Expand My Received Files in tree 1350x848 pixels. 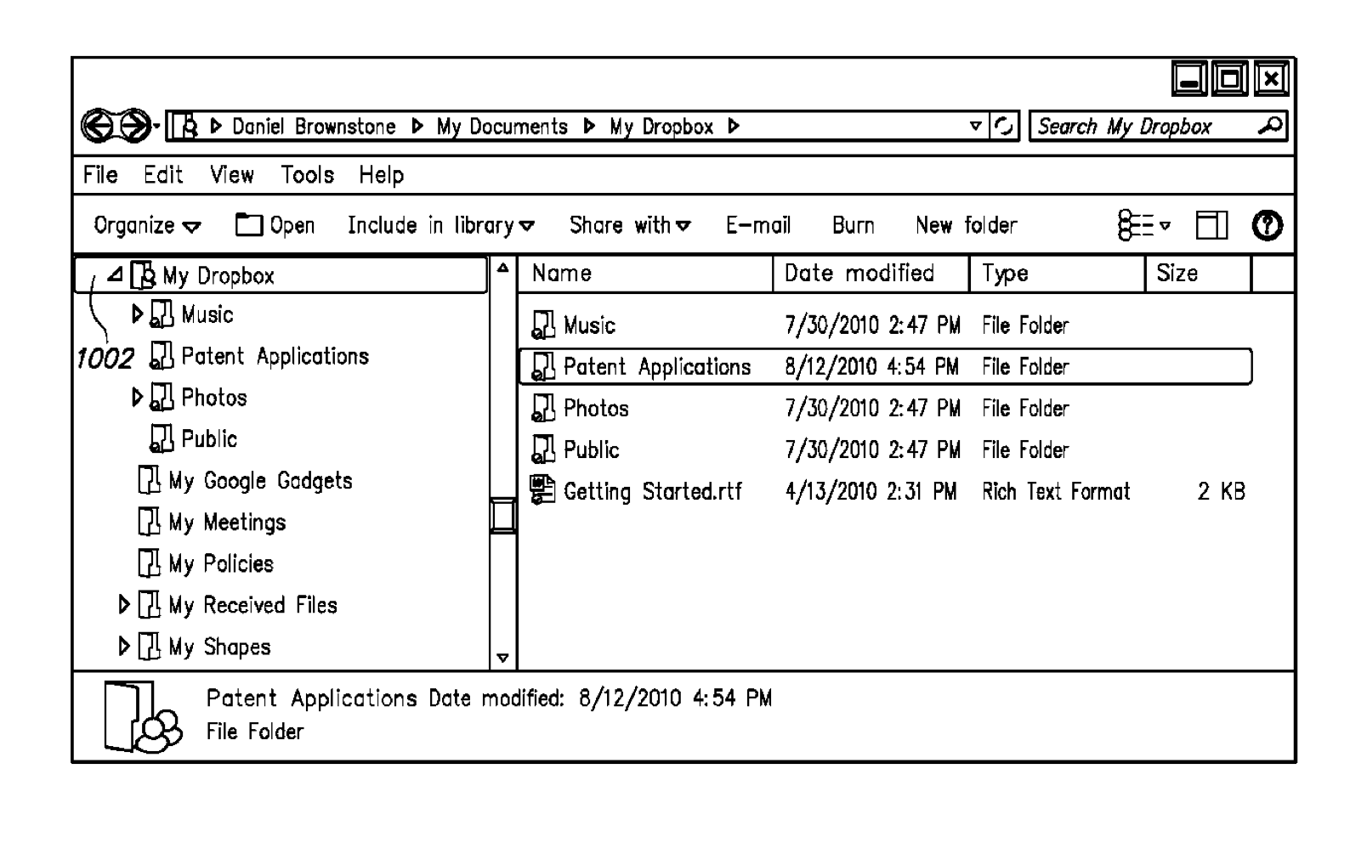click(124, 605)
